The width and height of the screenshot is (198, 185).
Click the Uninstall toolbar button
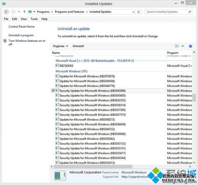(78, 46)
